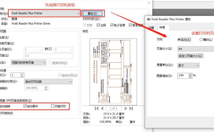The image size is (214, 132).
Task: Open the 英寸 measurement unit dropdown
Action: pyautogui.click(x=188, y=65)
